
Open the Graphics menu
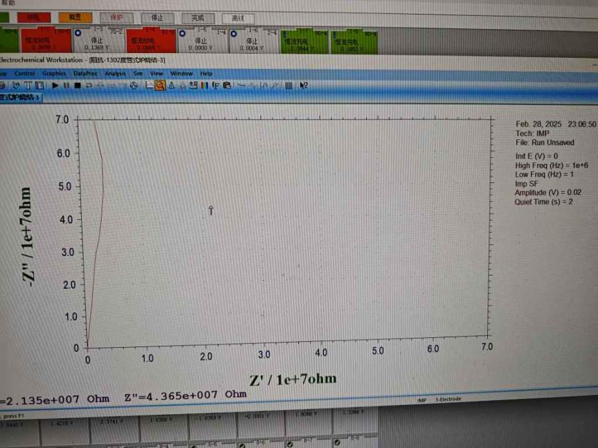[54, 74]
